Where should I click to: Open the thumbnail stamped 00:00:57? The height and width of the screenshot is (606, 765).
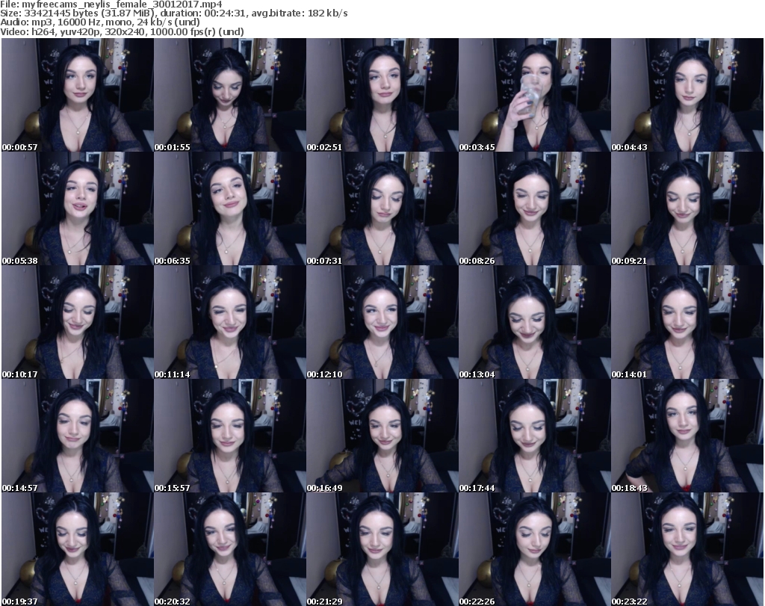tap(78, 95)
